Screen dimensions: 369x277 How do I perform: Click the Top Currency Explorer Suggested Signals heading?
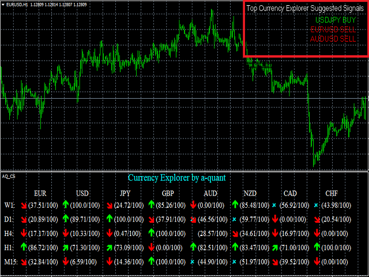pos(305,9)
